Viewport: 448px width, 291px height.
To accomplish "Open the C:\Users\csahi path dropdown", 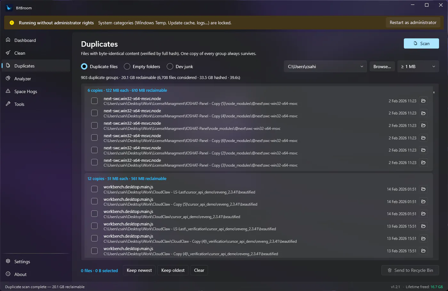I will point(325,67).
